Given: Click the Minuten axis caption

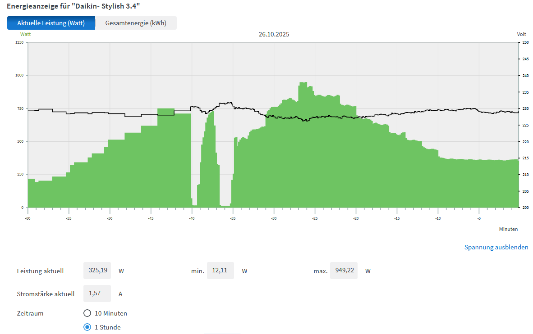Looking at the screenshot, I should [508, 229].
